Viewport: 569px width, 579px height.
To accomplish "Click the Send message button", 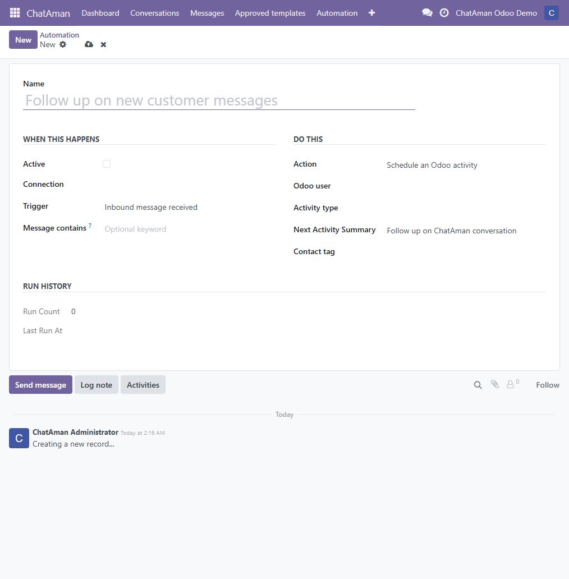I will tap(40, 385).
